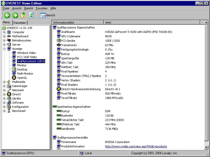Viewport: 210px width, 157px height.
Task: Click the green Forward arrow toolbar icon
Action: pos(15,15)
